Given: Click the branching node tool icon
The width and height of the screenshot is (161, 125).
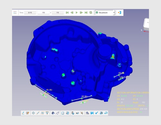Looking at the screenshot, I should (82, 113).
